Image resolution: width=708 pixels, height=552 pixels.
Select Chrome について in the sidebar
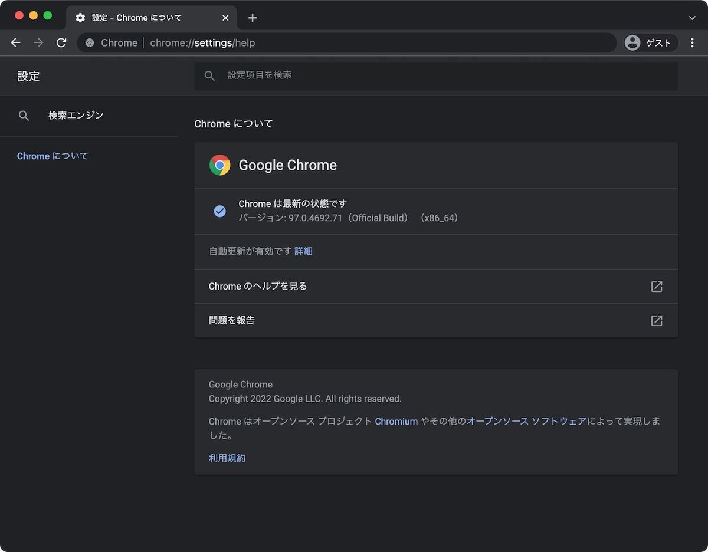(x=53, y=156)
